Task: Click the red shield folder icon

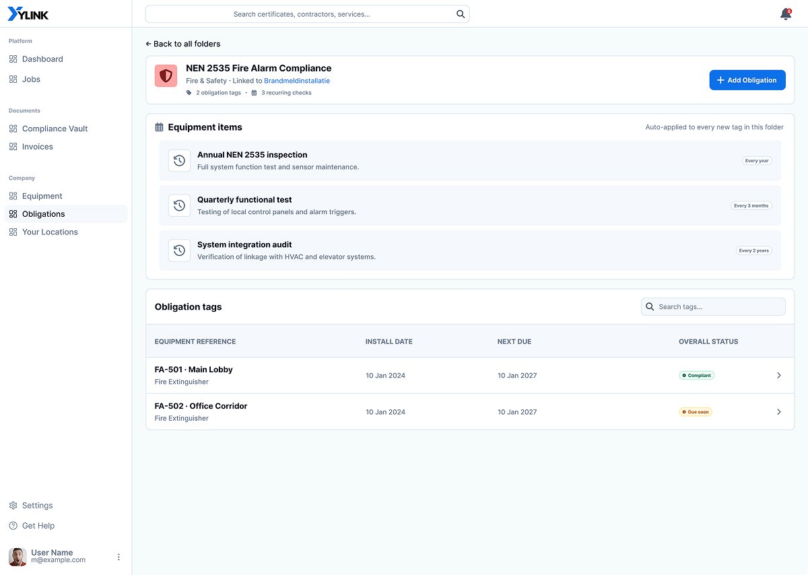Action: click(x=166, y=76)
